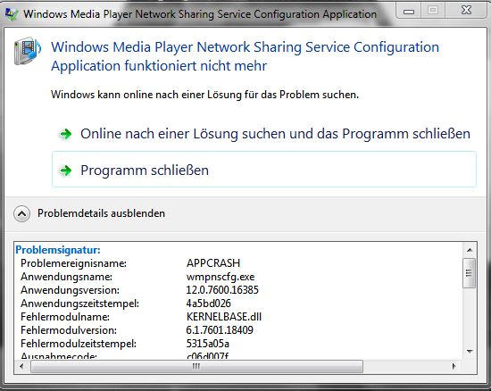
Task: Click the APPCRASH value
Action: coord(213,263)
